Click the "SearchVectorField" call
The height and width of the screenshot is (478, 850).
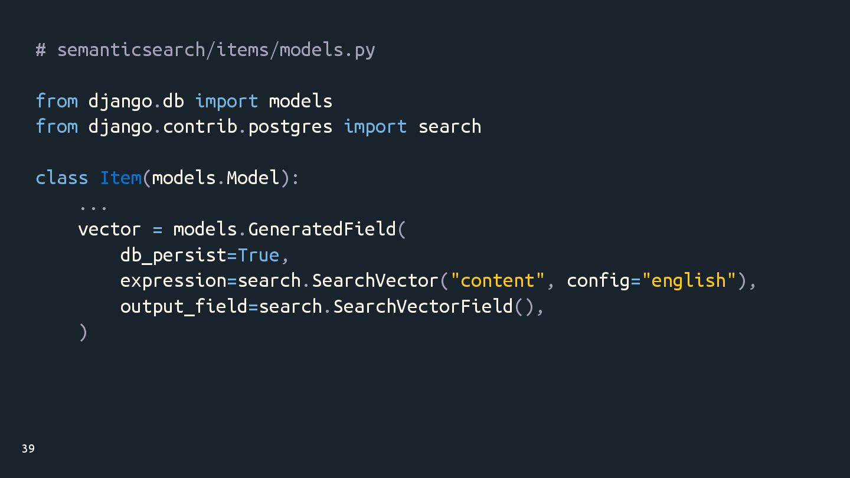pos(423,306)
